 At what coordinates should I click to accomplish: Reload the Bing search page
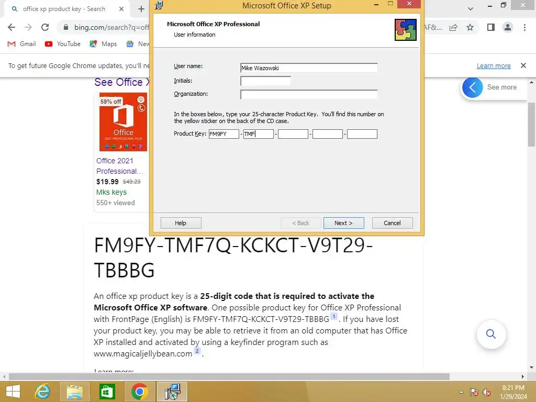(x=45, y=27)
